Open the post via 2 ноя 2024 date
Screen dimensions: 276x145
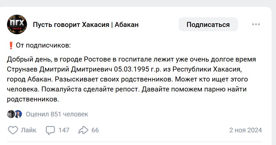tap(245, 130)
